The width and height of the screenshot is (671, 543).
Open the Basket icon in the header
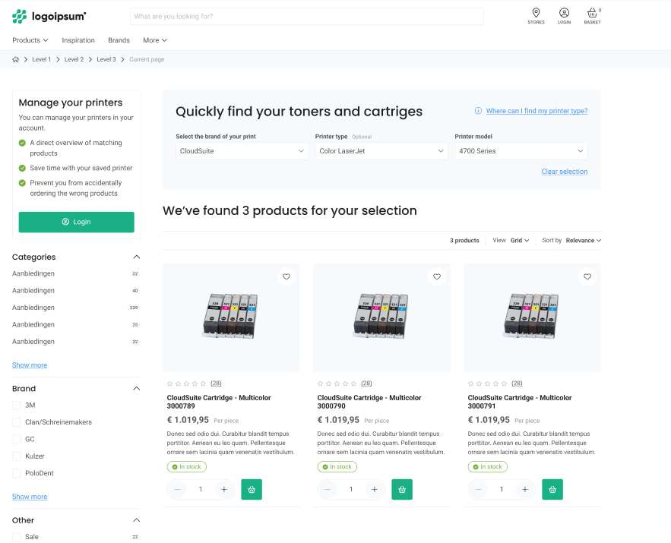coord(592,14)
